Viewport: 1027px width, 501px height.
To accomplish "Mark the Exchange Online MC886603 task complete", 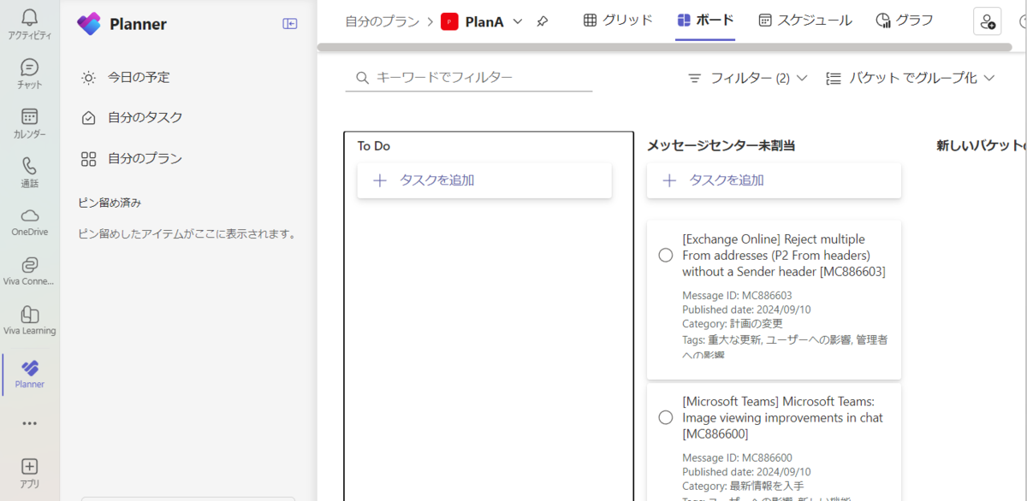I will coord(666,255).
